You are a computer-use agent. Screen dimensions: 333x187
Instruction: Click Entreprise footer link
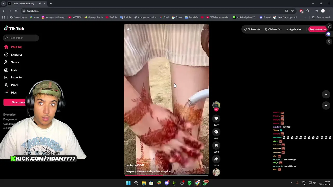9,115
